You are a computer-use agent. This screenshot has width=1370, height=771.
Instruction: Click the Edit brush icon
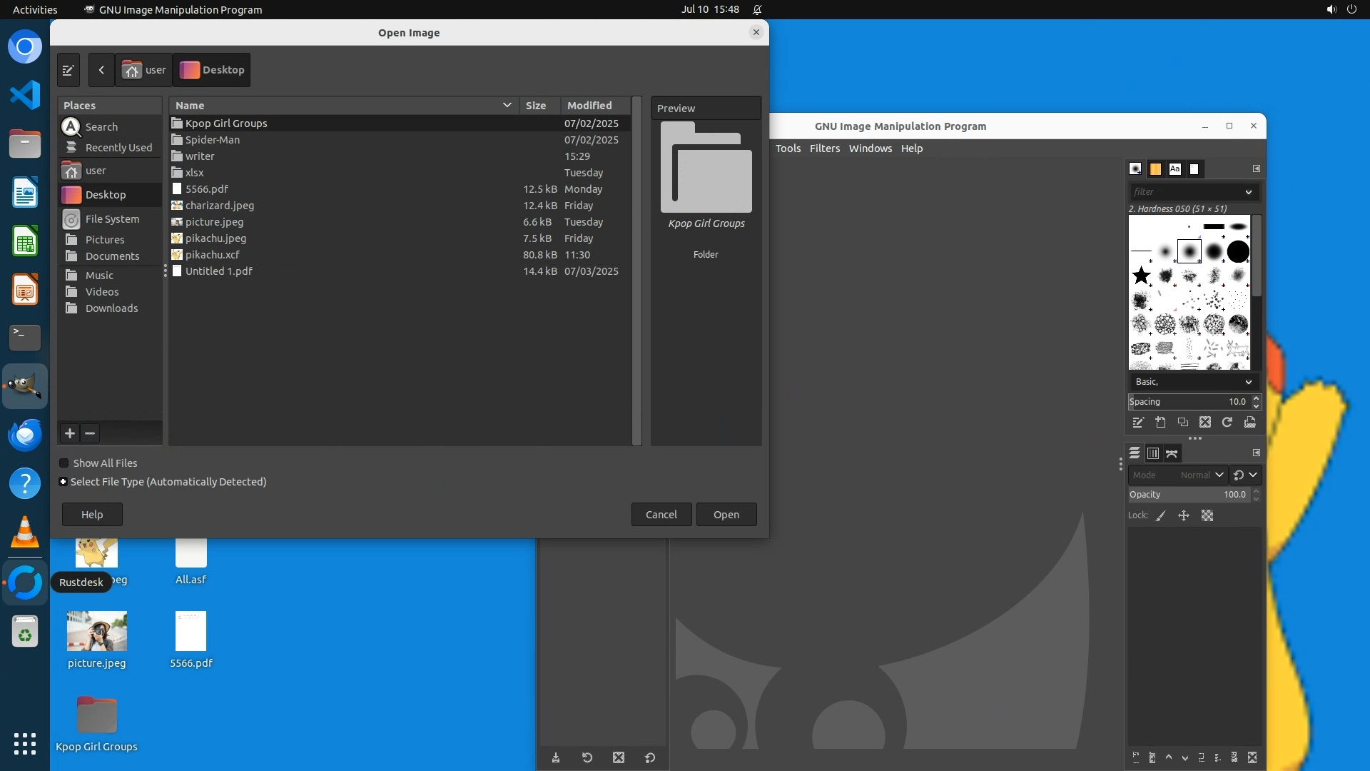click(1138, 423)
